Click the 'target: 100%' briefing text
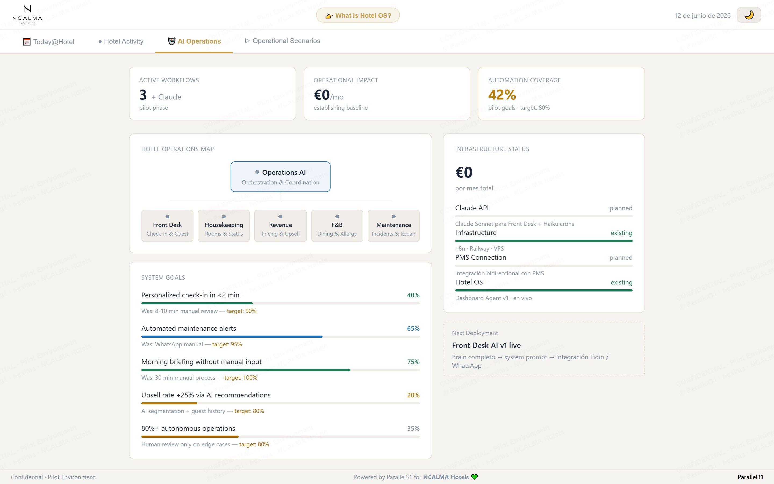The image size is (774, 484). tap(241, 378)
